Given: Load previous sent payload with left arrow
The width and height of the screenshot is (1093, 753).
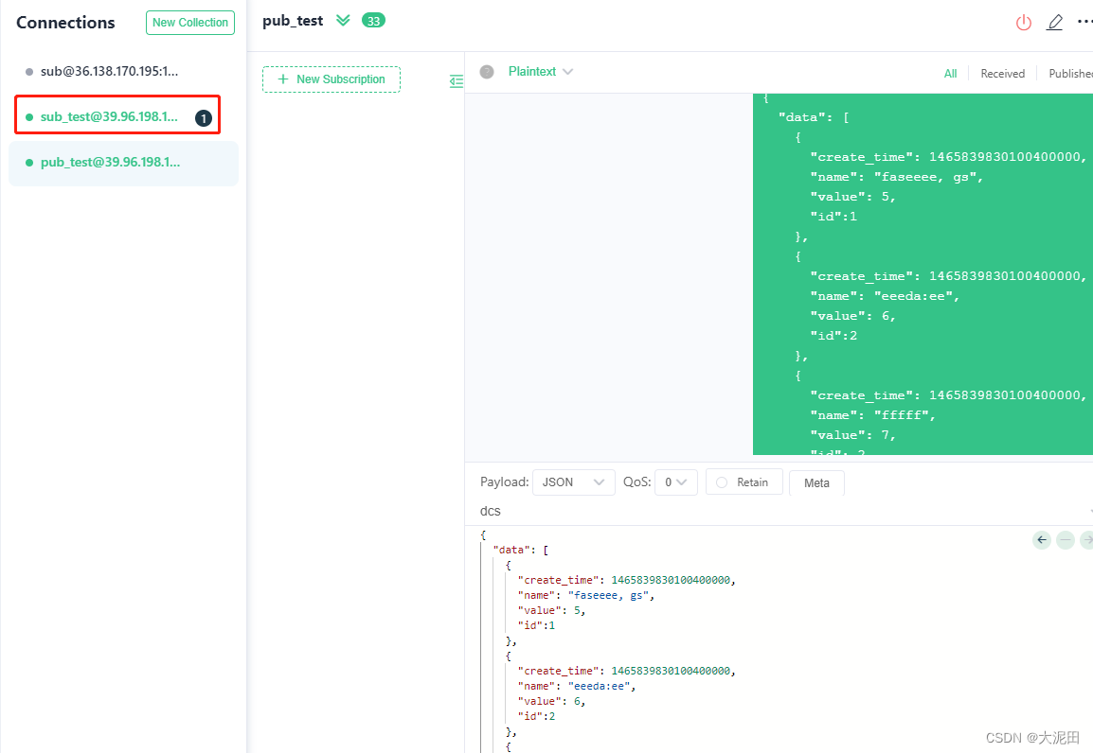Looking at the screenshot, I should click(1042, 540).
